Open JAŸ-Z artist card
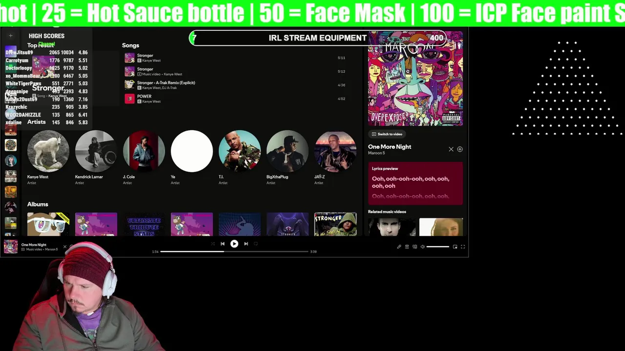Image resolution: width=625 pixels, height=351 pixels. click(335, 157)
